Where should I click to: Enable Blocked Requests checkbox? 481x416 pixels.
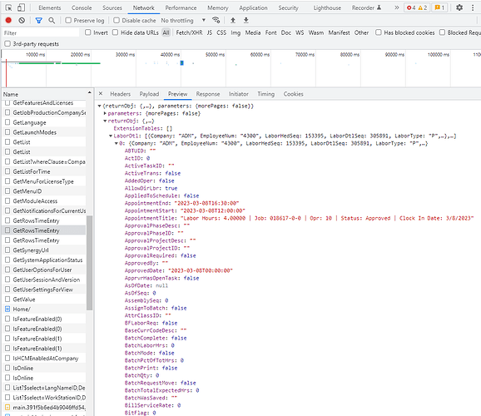coord(442,32)
